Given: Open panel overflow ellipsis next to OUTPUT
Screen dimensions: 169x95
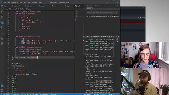Looking at the screenshot, I should pos(103,6).
